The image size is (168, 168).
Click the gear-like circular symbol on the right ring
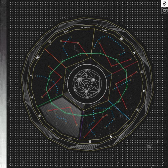click(142, 72)
